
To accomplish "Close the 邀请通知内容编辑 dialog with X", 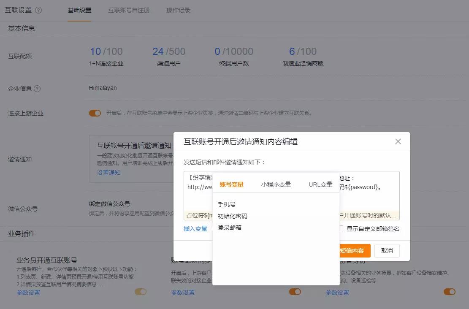I will pyautogui.click(x=398, y=141).
